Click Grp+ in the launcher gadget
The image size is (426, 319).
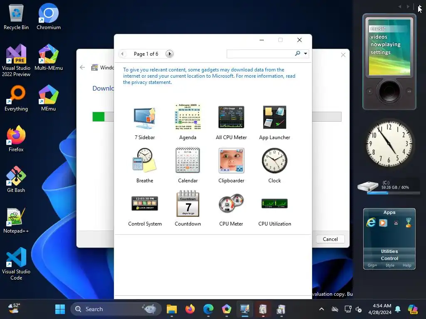point(372,265)
